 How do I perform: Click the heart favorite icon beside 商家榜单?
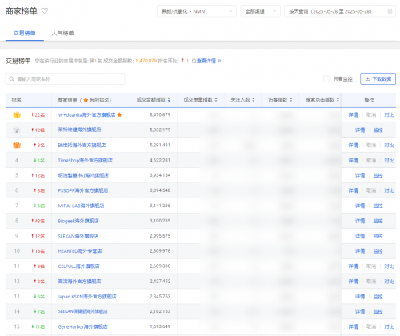point(45,11)
